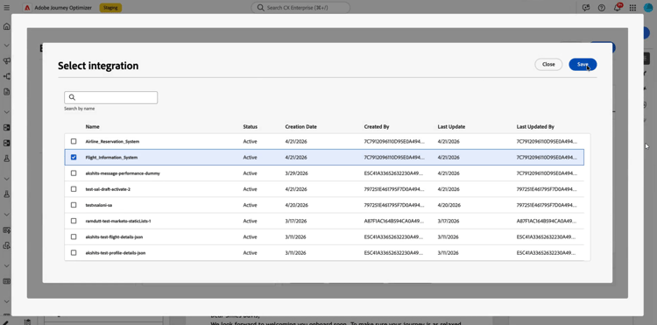Screen dimensions: 657x325
Task: Open the feedback chat icon in top bar
Action: pyautogui.click(x=586, y=8)
